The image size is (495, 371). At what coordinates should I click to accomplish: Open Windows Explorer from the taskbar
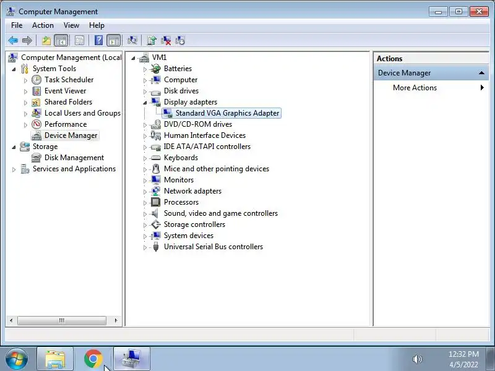(x=55, y=359)
